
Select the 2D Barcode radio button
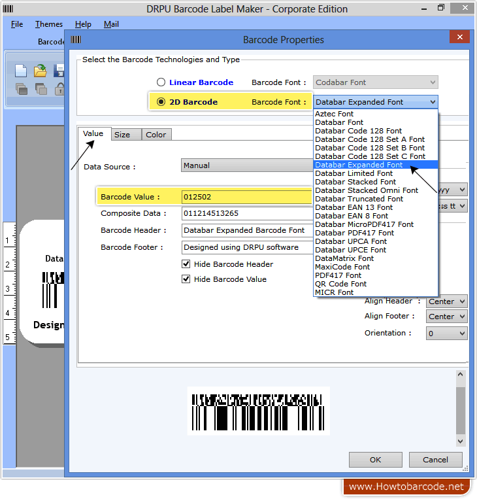point(161,102)
